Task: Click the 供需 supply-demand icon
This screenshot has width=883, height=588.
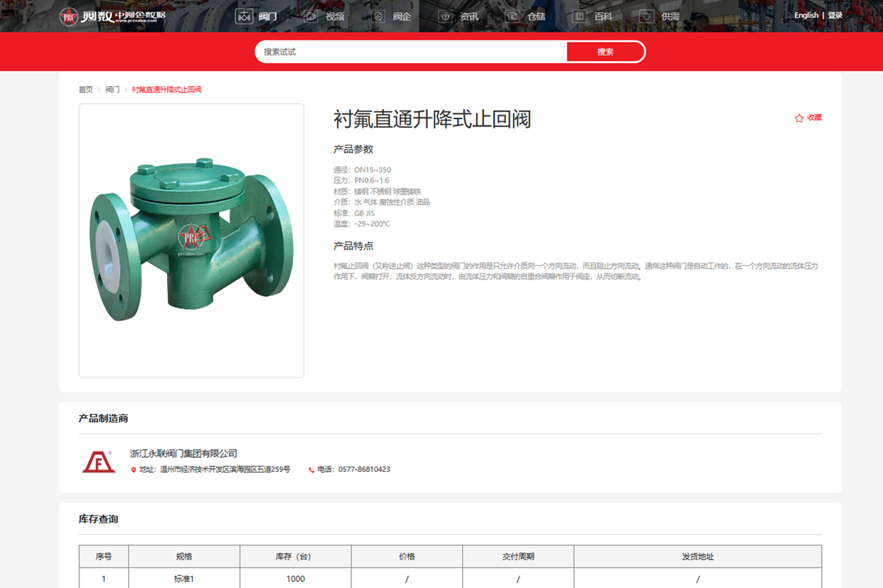Action: 646,16
